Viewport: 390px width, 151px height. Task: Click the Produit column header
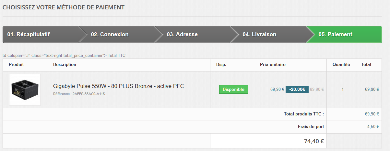(x=16, y=65)
